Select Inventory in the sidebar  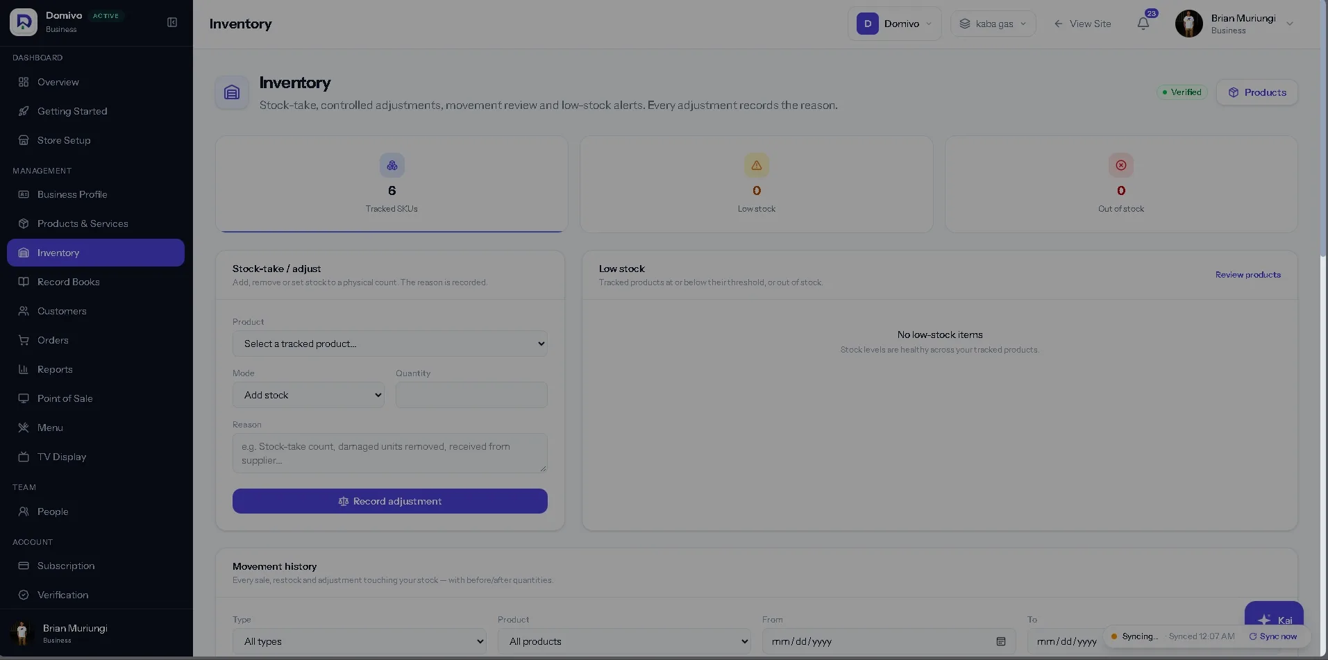click(x=96, y=253)
